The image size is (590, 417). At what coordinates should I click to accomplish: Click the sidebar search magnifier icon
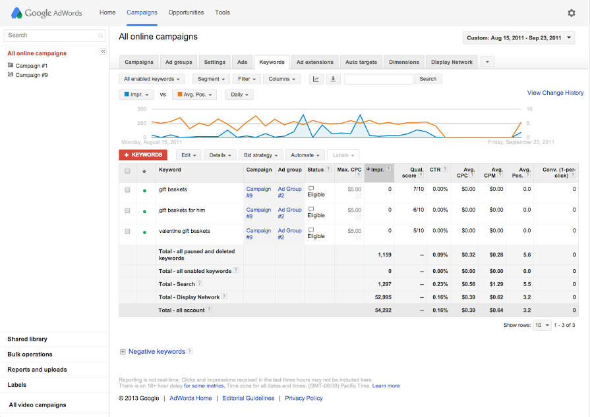pos(100,35)
